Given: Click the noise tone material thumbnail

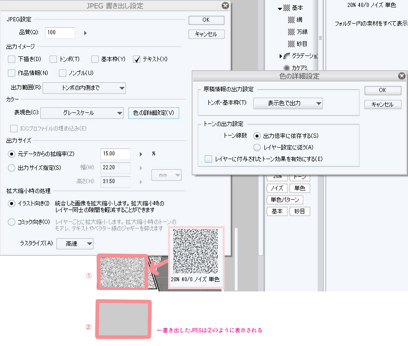Looking at the screenshot, I should (195, 251).
